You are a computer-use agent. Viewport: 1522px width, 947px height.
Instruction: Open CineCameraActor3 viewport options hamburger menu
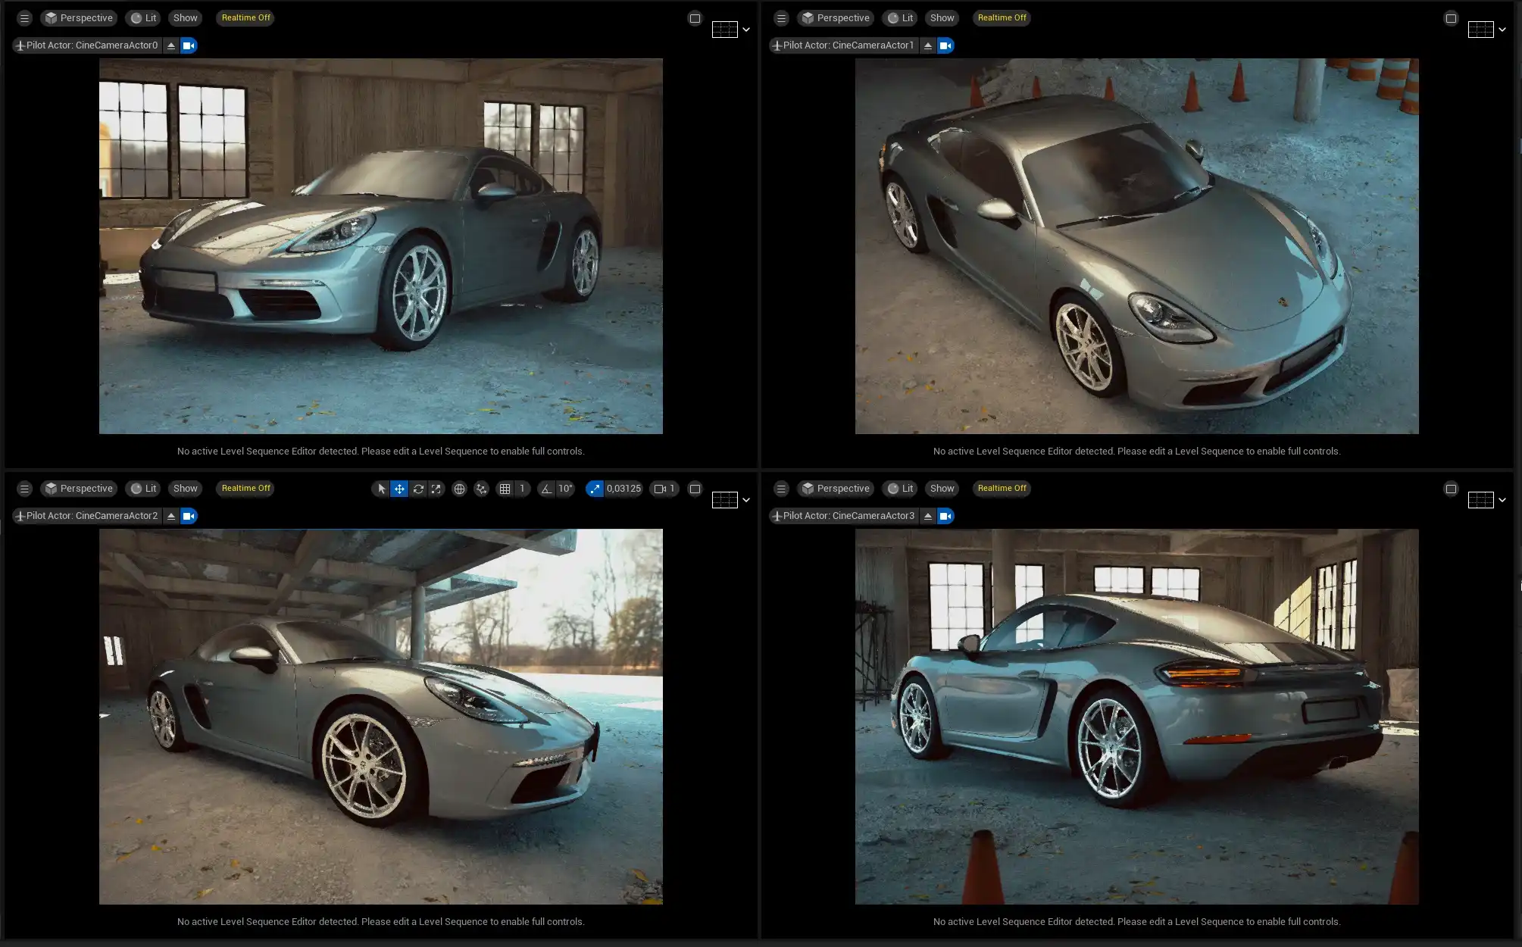click(x=781, y=489)
